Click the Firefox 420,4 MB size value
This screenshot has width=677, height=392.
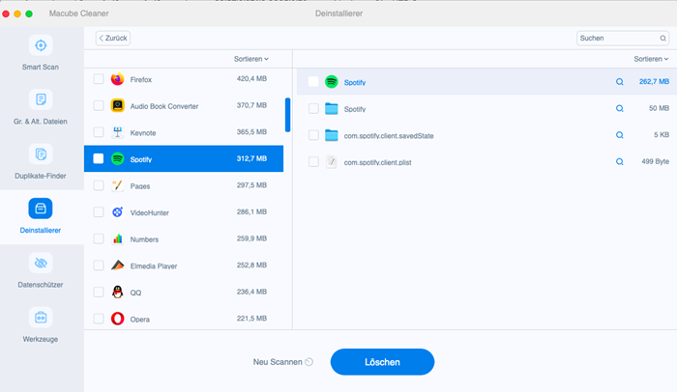pyautogui.click(x=251, y=79)
